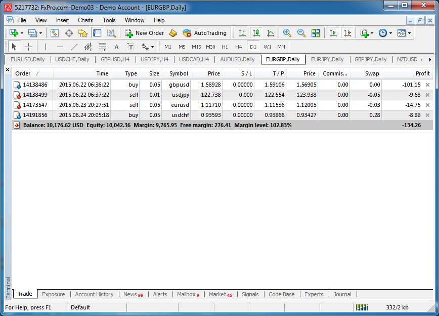
Task: Switch to the Account History tab
Action: (95, 294)
